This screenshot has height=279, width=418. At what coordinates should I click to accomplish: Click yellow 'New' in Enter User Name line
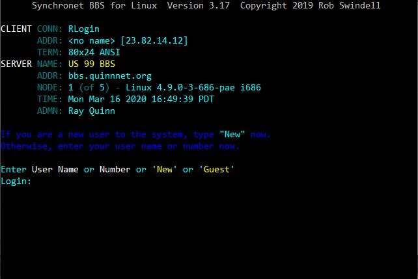click(165, 169)
